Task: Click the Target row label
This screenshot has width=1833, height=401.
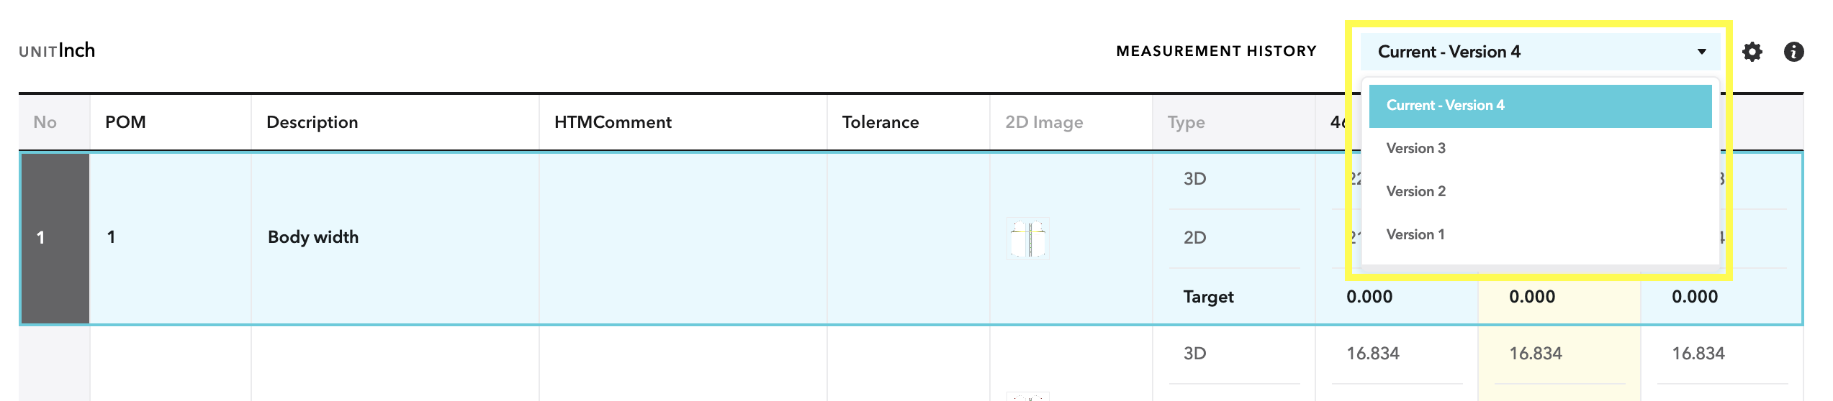Action: pos(1208,297)
